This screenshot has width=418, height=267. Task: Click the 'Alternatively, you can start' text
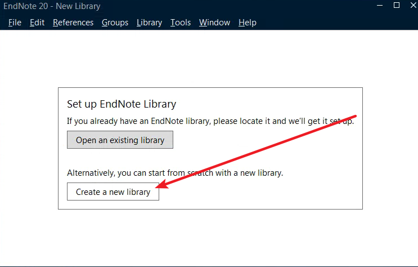[175, 173]
